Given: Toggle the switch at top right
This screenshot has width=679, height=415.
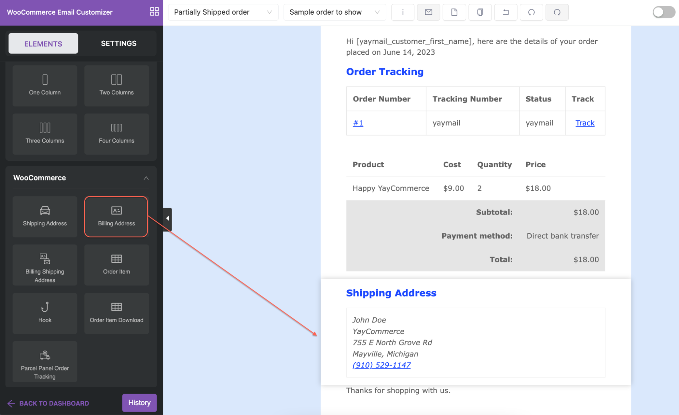Looking at the screenshot, I should tap(663, 12).
